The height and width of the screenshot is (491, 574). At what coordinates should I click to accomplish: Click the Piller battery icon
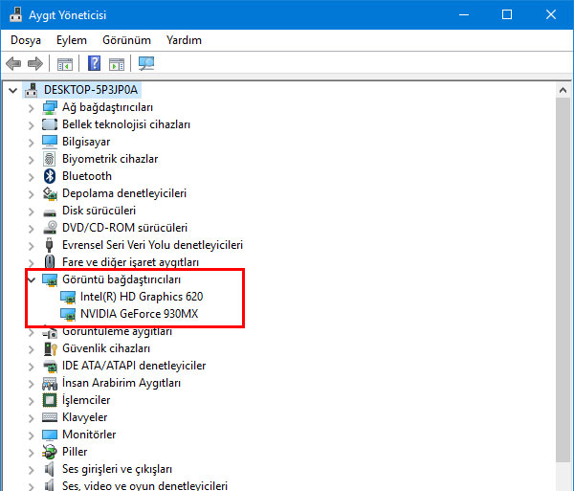point(50,452)
